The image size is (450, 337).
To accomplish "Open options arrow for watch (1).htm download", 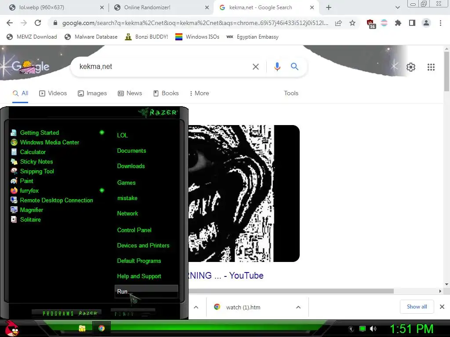I will 298,307.
